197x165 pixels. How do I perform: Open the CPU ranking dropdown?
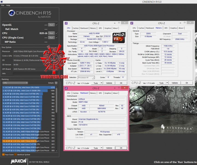(x=15, y=83)
